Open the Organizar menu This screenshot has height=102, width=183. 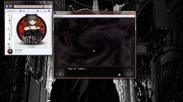11,11
